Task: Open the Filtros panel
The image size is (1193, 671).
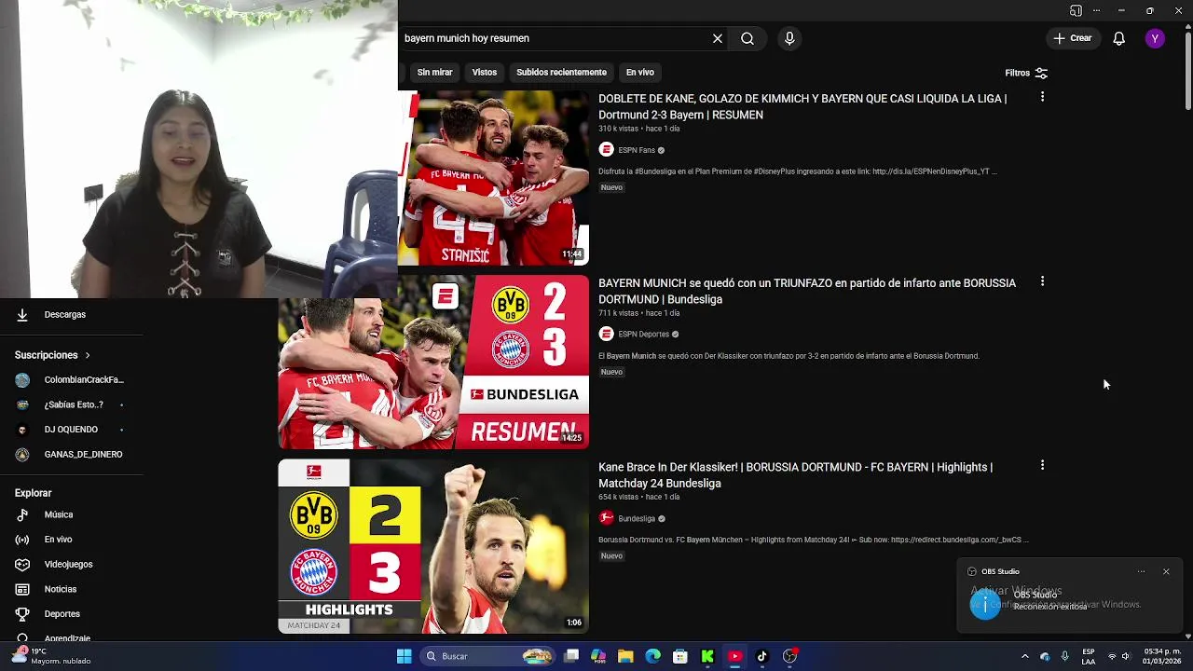Action: 1026,73
